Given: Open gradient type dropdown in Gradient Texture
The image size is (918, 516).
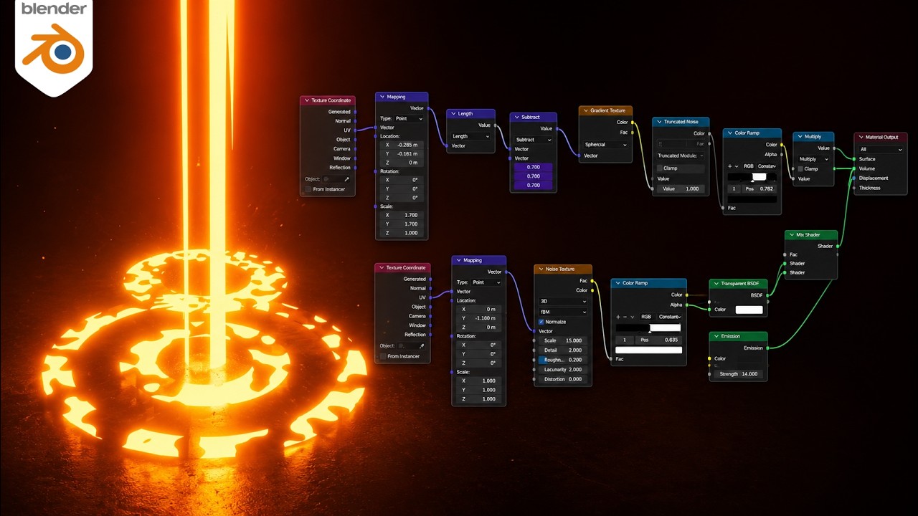Looking at the screenshot, I should click(606, 145).
